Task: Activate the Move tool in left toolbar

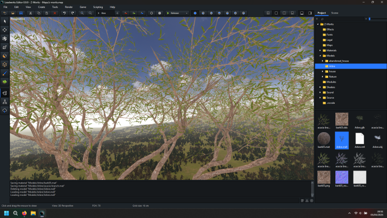Action: 5,30
